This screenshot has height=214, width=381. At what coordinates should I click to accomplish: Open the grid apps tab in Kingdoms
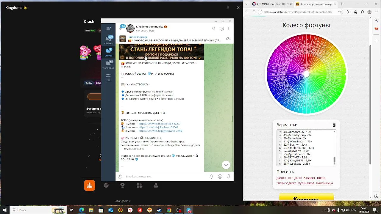[x=139, y=185]
